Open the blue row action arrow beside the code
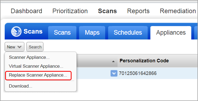198x101 pixels. tap(114, 73)
